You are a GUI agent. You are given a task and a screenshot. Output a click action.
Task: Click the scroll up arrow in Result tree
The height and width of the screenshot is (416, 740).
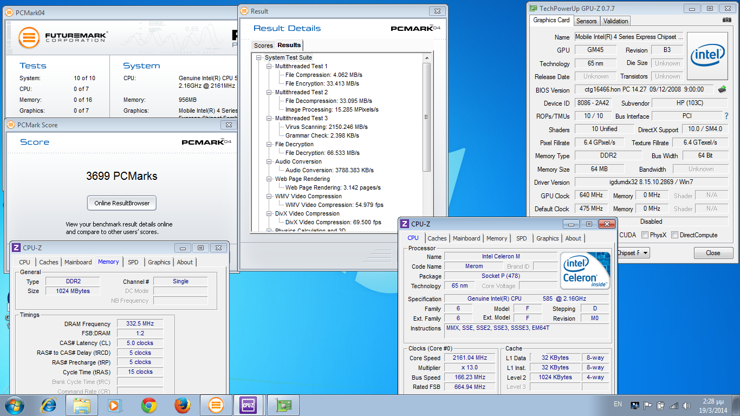[427, 58]
